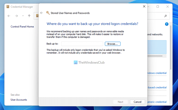
Task: Go back in the backup wizard
Action: click(41, 13)
